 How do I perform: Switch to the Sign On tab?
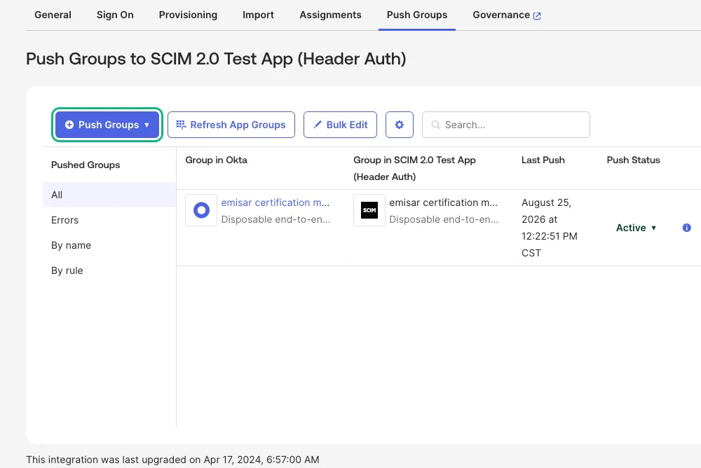(x=115, y=15)
